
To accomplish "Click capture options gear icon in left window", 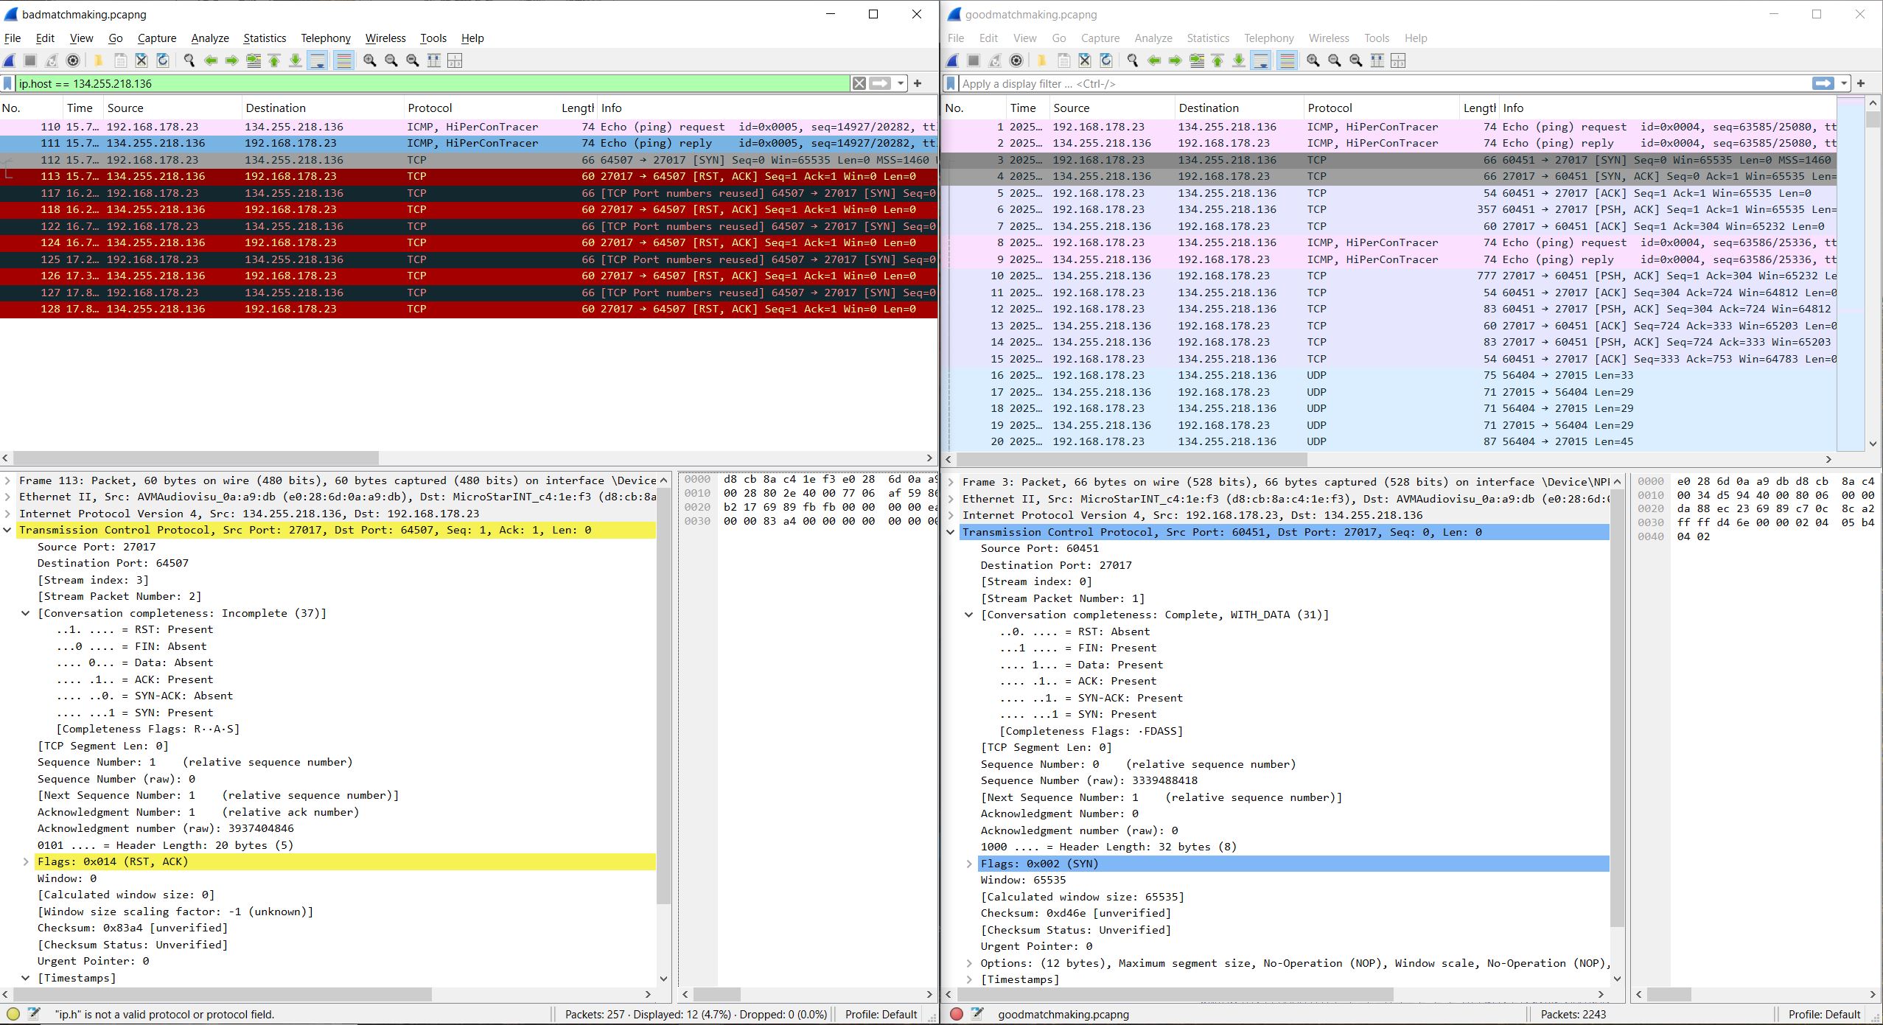I will point(73,60).
